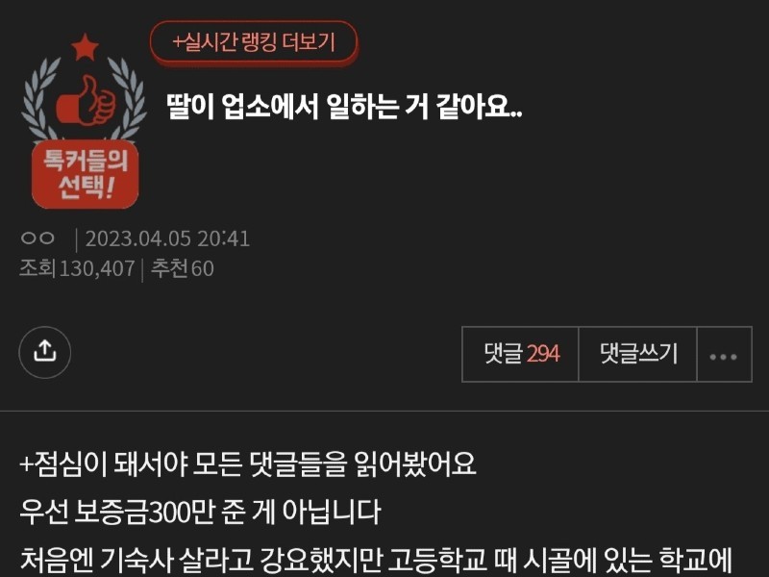Select the author name ㅇㅇ
Image resolution: width=769 pixels, height=577 pixels.
coord(37,238)
